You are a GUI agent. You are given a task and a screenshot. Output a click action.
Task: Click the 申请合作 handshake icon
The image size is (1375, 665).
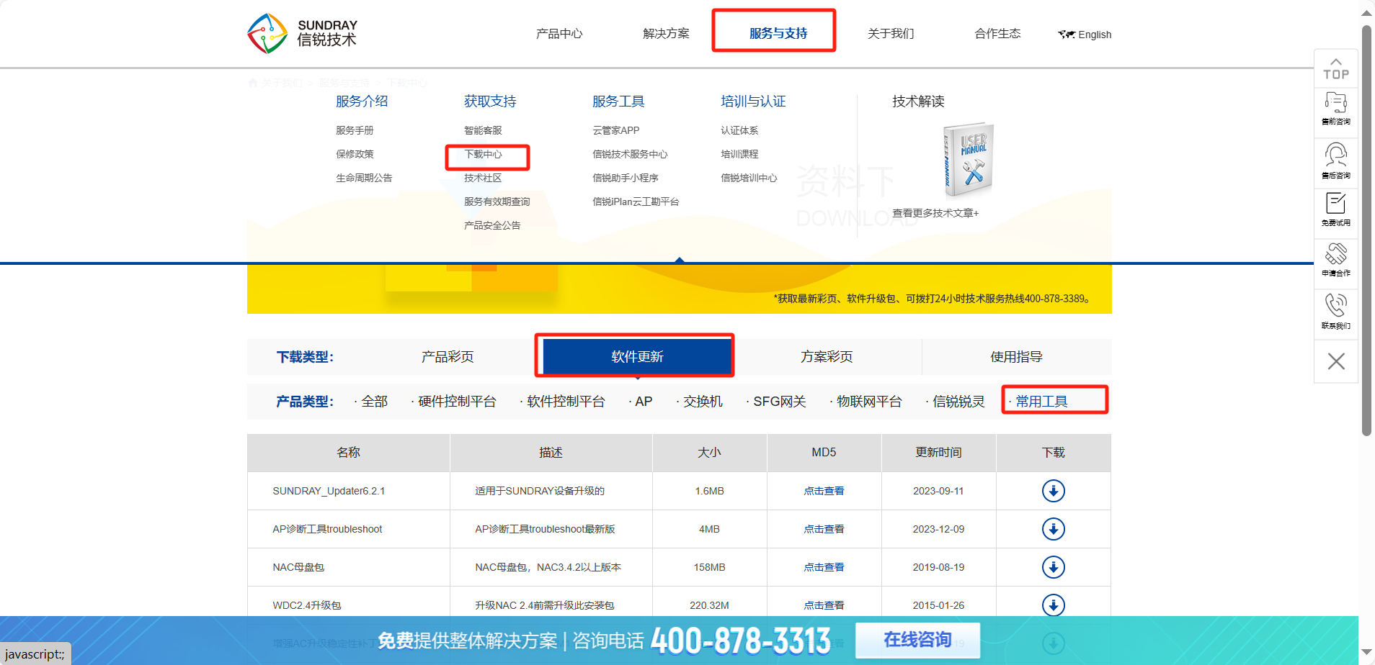click(1335, 260)
